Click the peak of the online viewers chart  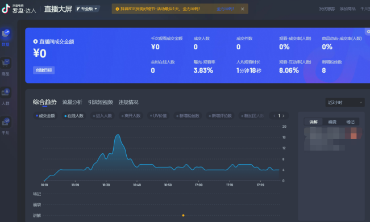(x=118, y=135)
